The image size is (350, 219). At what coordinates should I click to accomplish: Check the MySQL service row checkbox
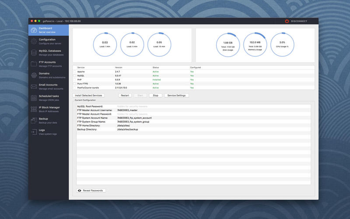74,76
